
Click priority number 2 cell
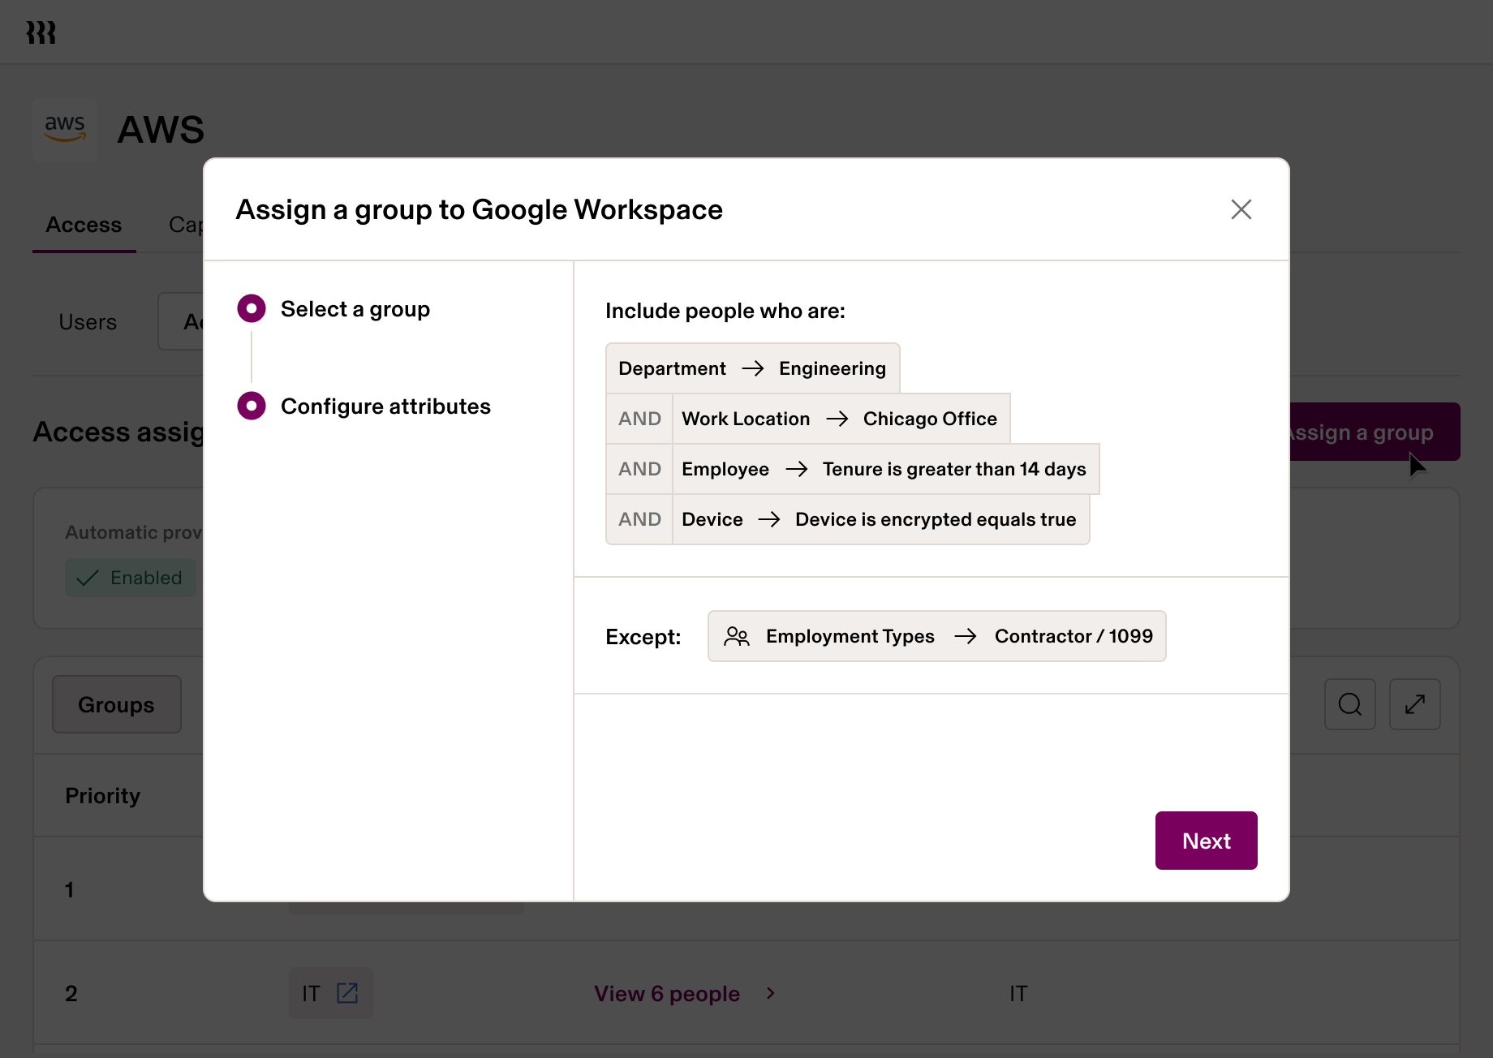[71, 994]
